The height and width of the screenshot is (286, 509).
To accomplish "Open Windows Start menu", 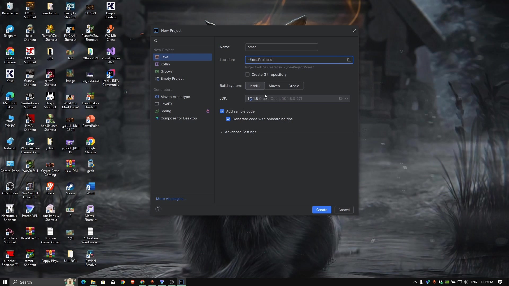I will (x=5, y=282).
